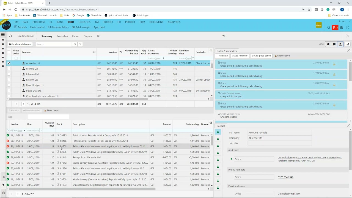Open the DEBT menu

tap(71, 22)
